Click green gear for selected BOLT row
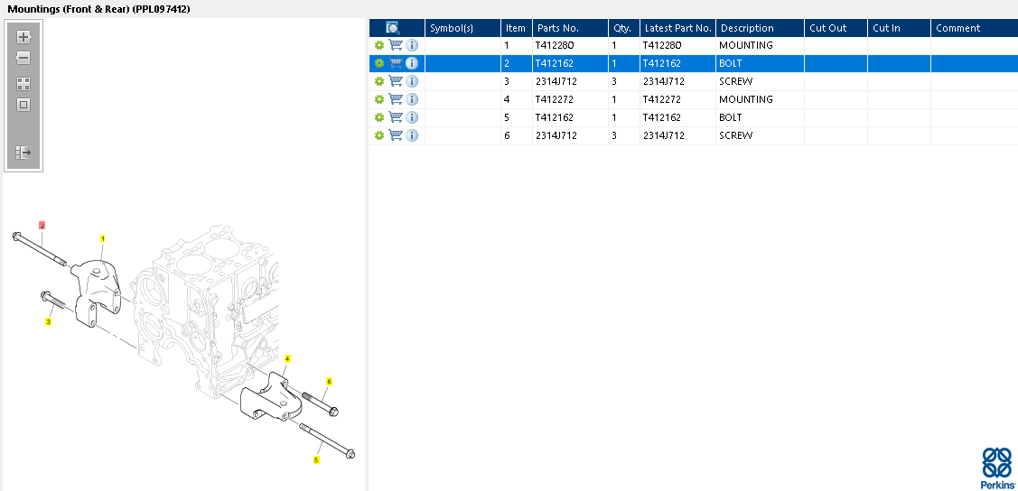 (x=379, y=63)
